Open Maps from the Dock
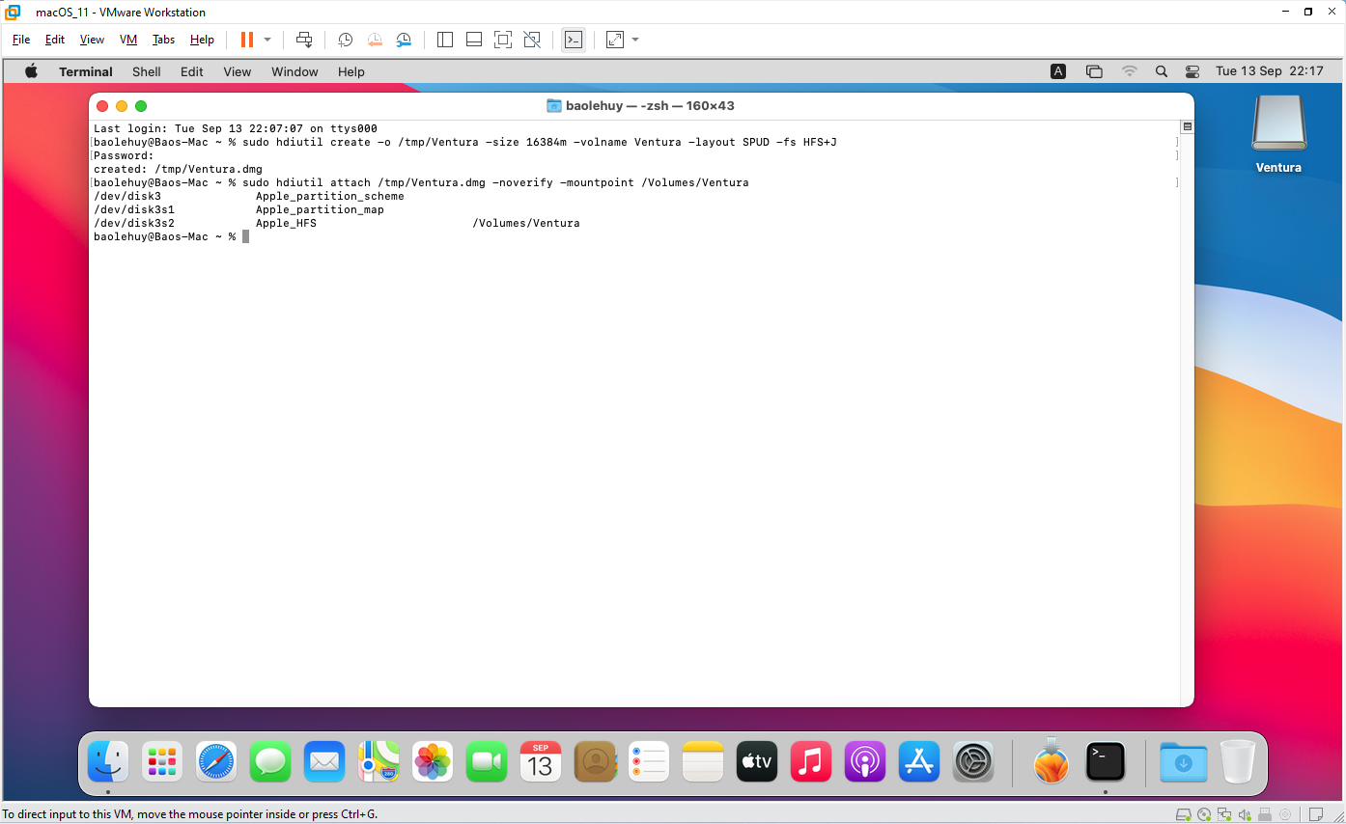1346x824 pixels. (379, 762)
